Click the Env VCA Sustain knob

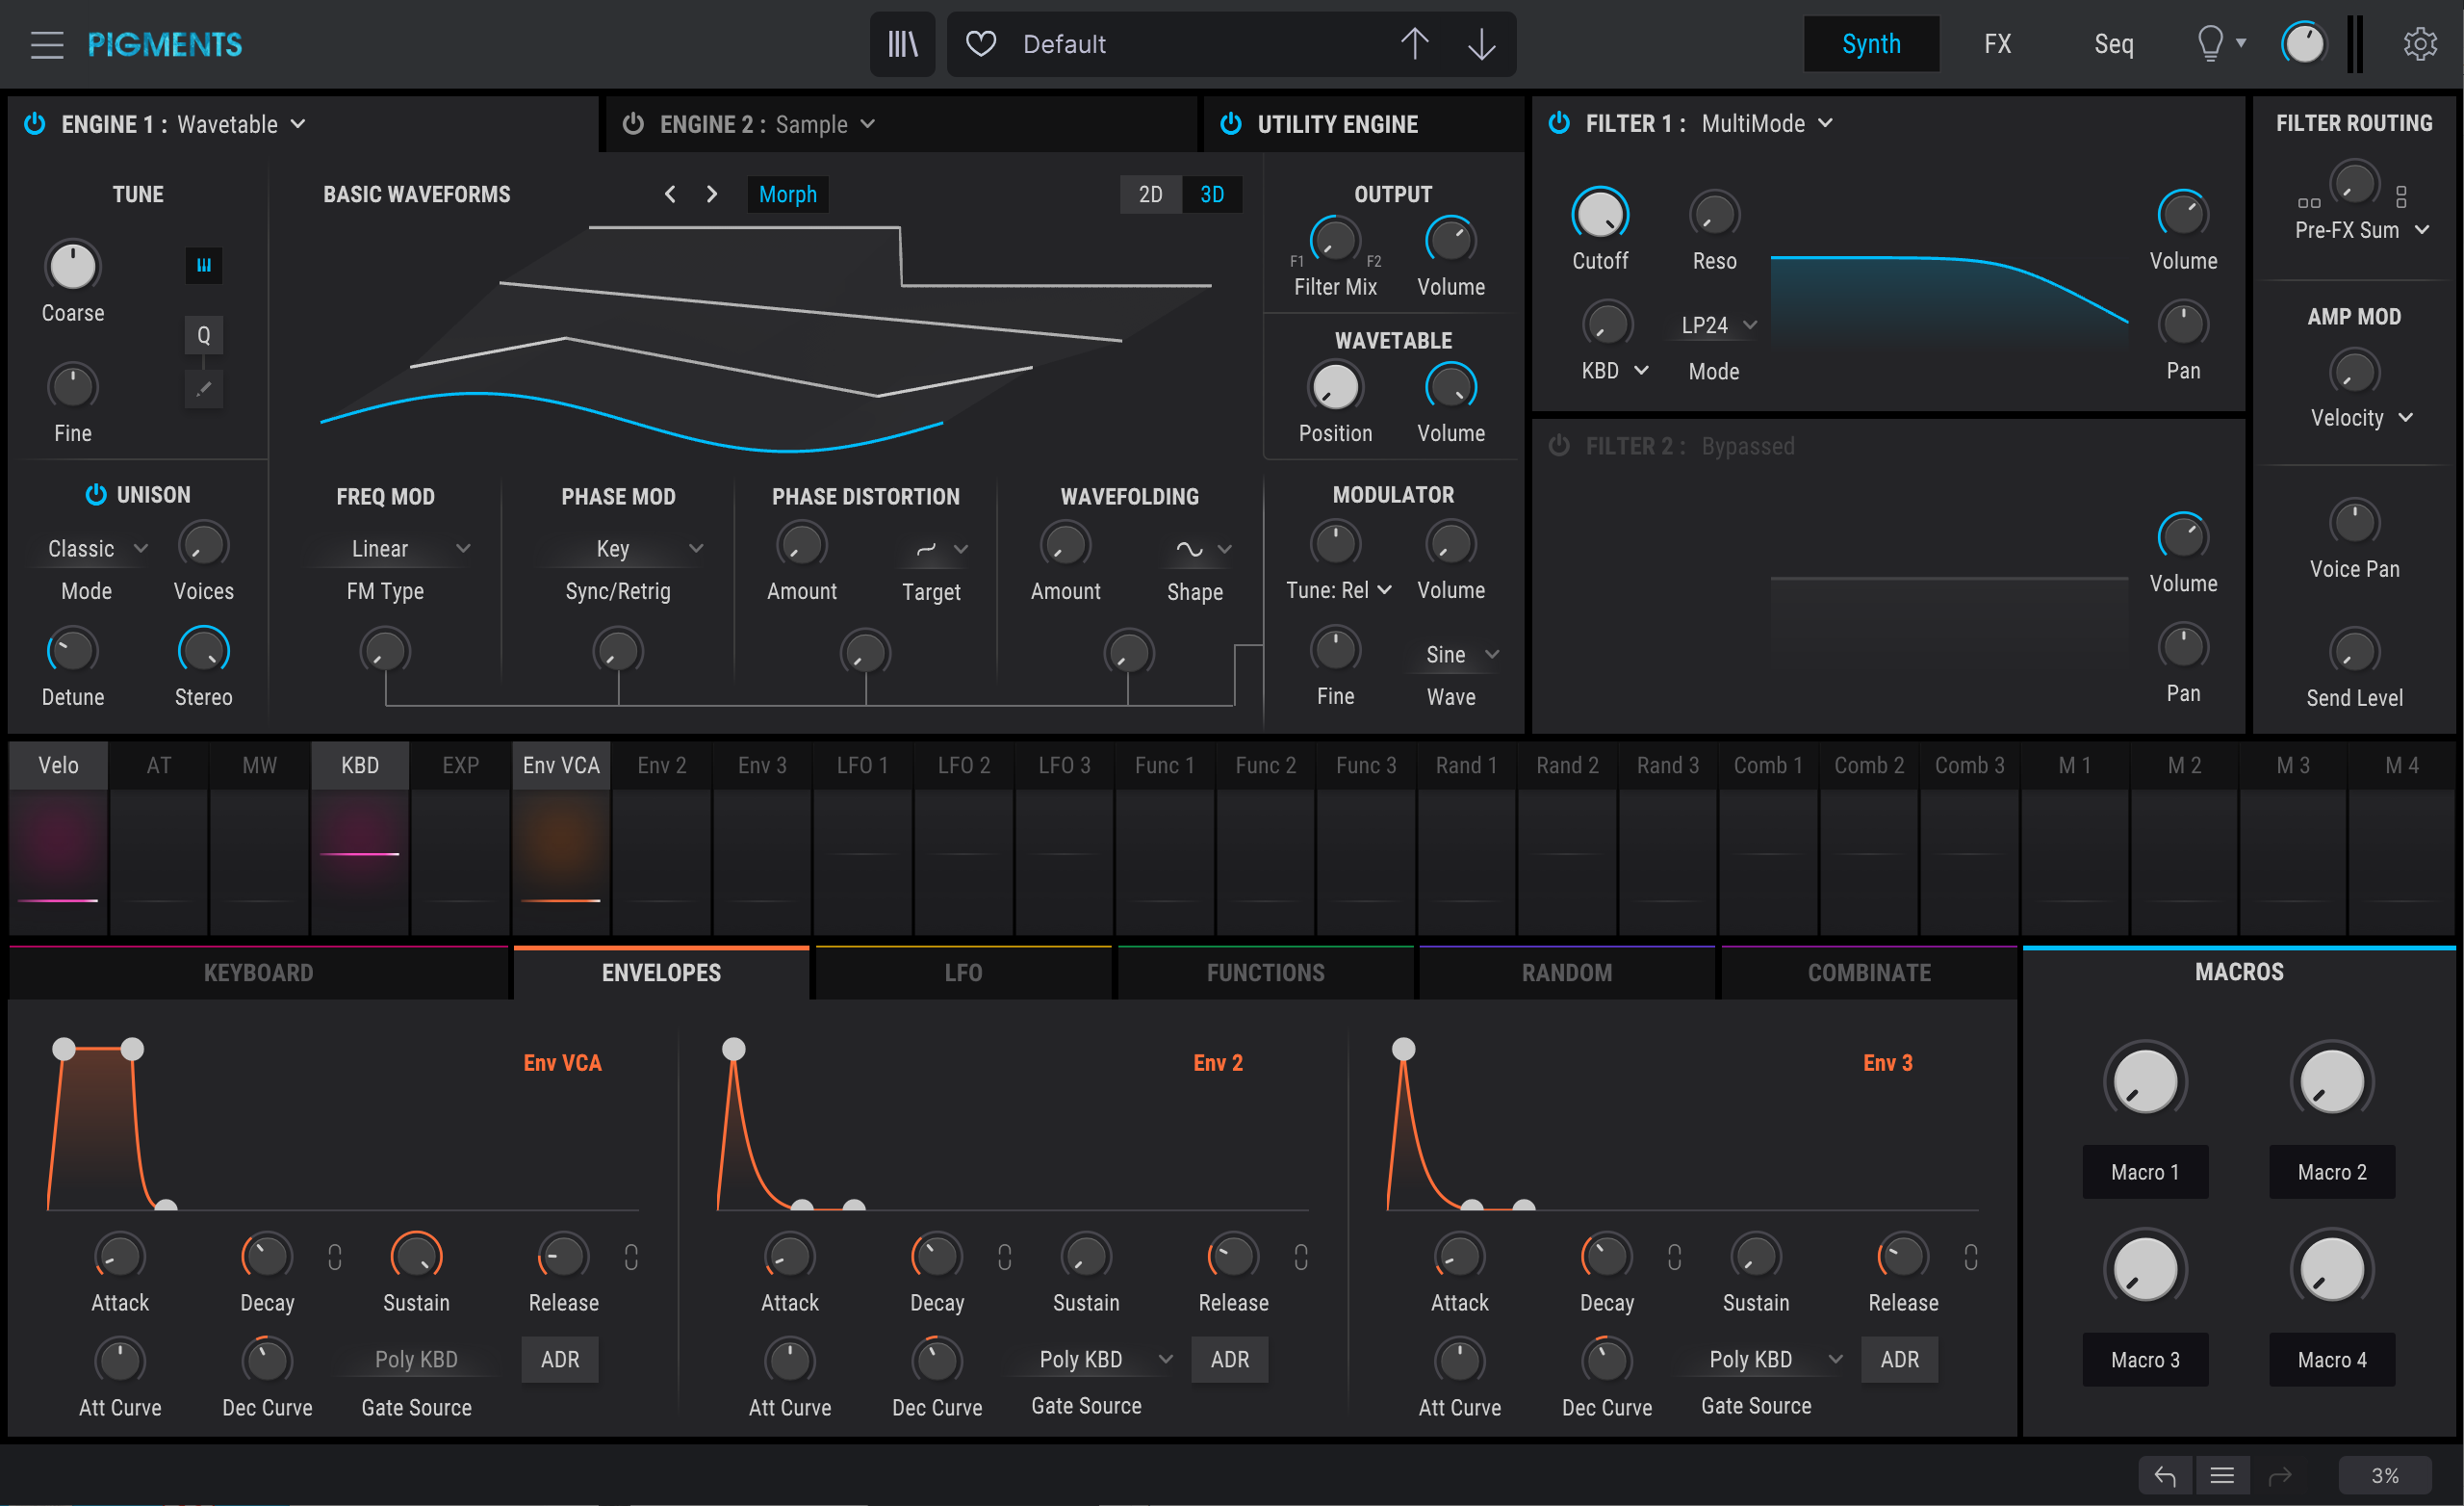tap(416, 1256)
